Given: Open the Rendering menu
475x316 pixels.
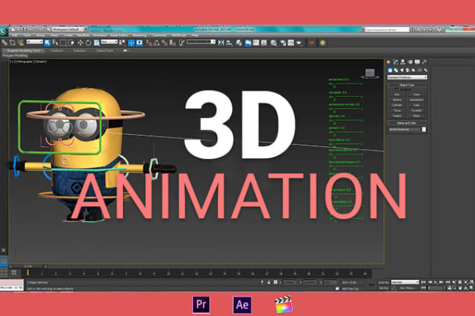Looking at the screenshot, I should tap(139, 36).
